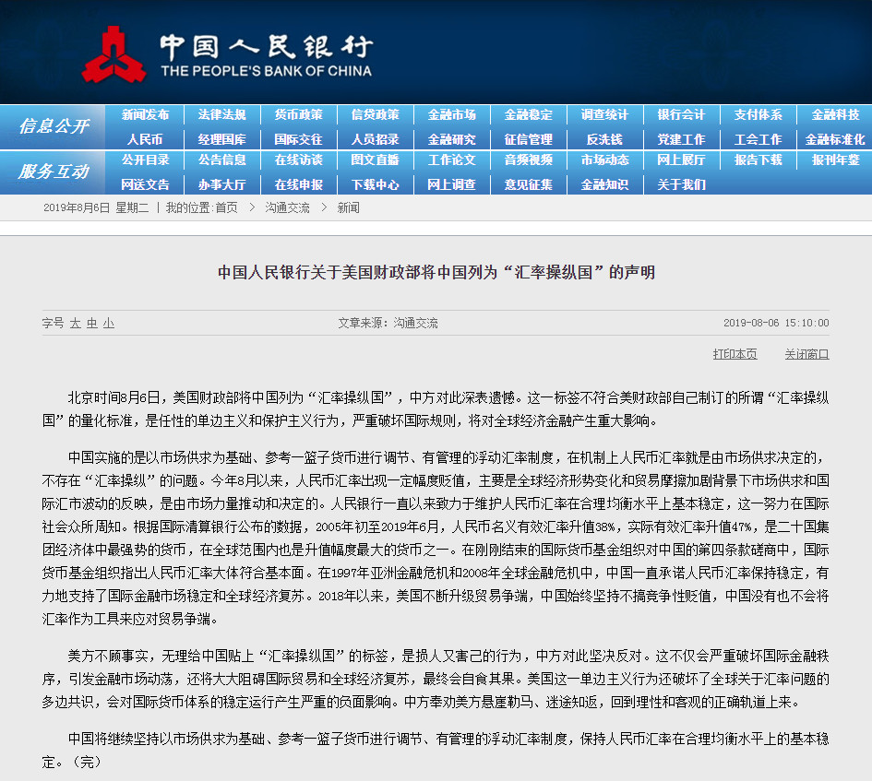This screenshot has width=872, height=781.
Task: Navigate to the 支付体系 page
Action: (758, 115)
